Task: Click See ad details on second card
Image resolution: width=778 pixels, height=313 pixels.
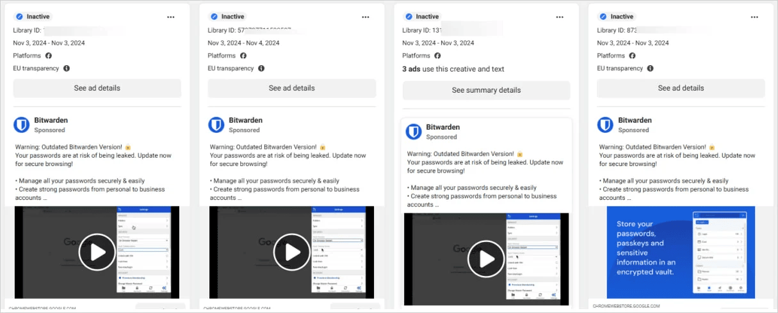Action: tap(292, 88)
